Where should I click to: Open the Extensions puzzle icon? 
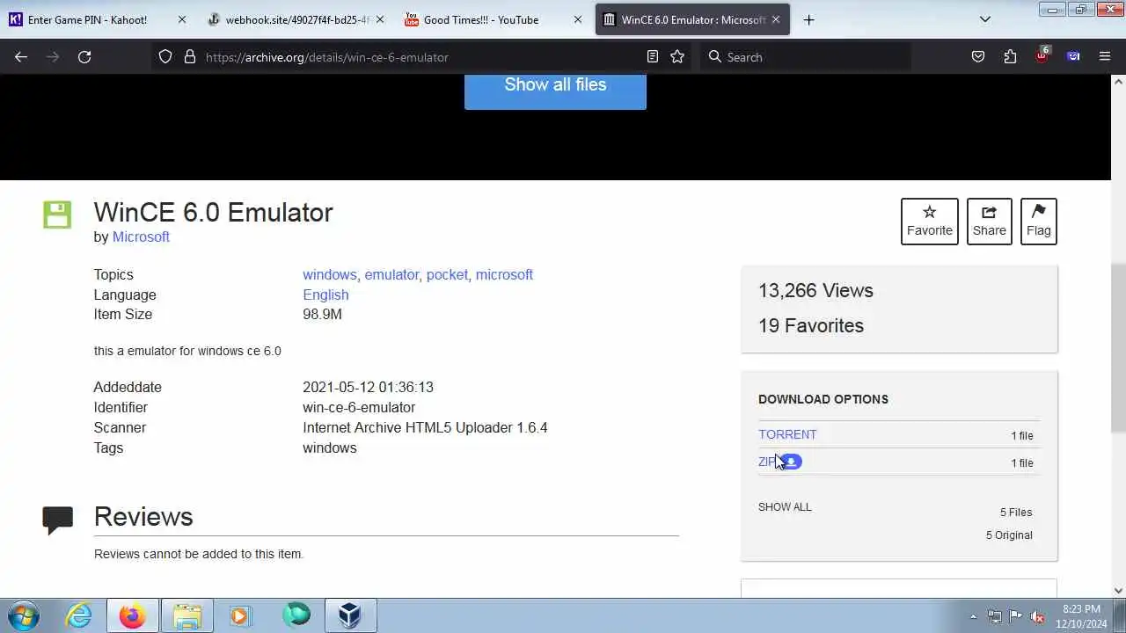pos(1010,57)
